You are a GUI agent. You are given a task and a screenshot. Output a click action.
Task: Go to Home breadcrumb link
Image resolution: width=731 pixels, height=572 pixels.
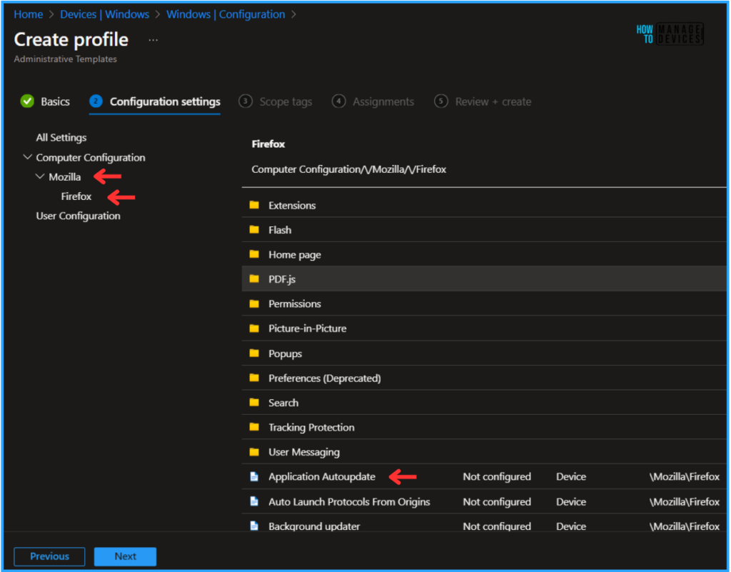[29, 14]
